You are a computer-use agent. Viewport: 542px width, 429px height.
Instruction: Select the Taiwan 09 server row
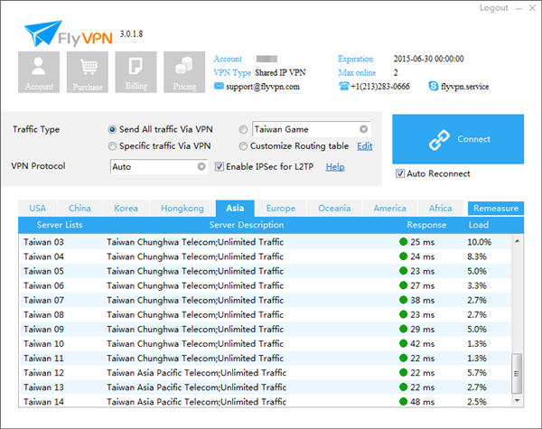click(265, 329)
